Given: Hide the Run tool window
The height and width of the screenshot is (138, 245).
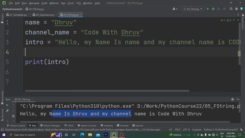Looking at the screenshot, I should pyautogui.click(x=238, y=99).
